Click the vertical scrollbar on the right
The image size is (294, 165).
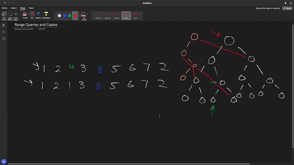click(293, 86)
